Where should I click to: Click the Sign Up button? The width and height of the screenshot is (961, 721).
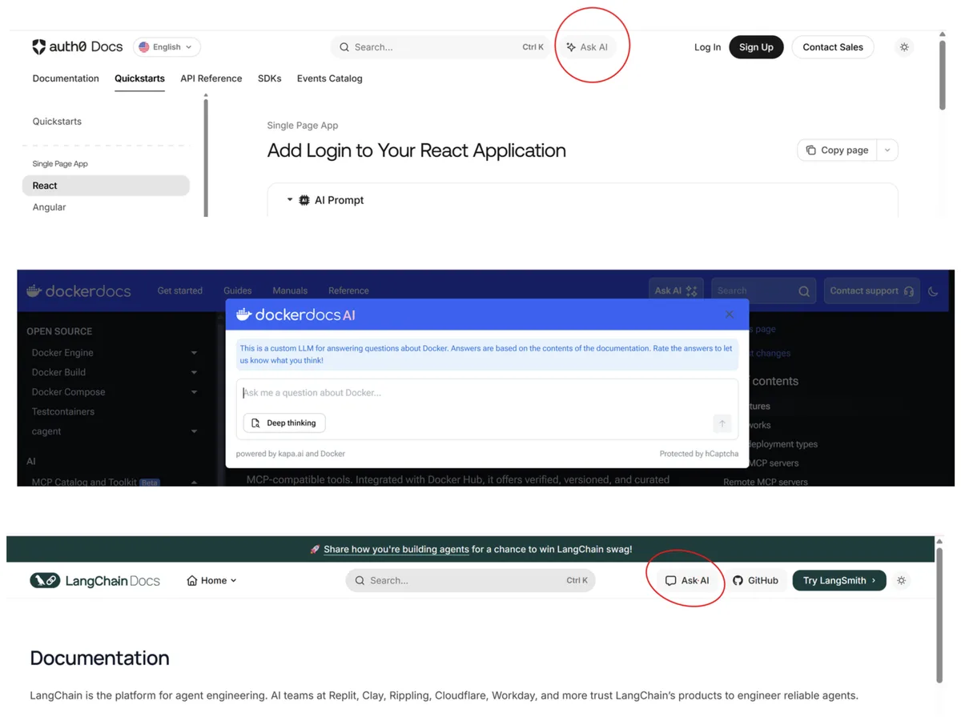(x=756, y=47)
